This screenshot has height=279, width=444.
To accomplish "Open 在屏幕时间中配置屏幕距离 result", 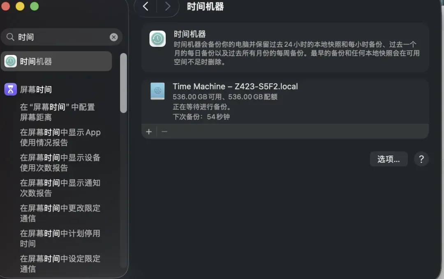I will 58,112.
